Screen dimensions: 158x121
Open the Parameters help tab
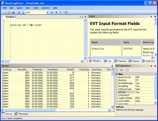tap(121, 61)
